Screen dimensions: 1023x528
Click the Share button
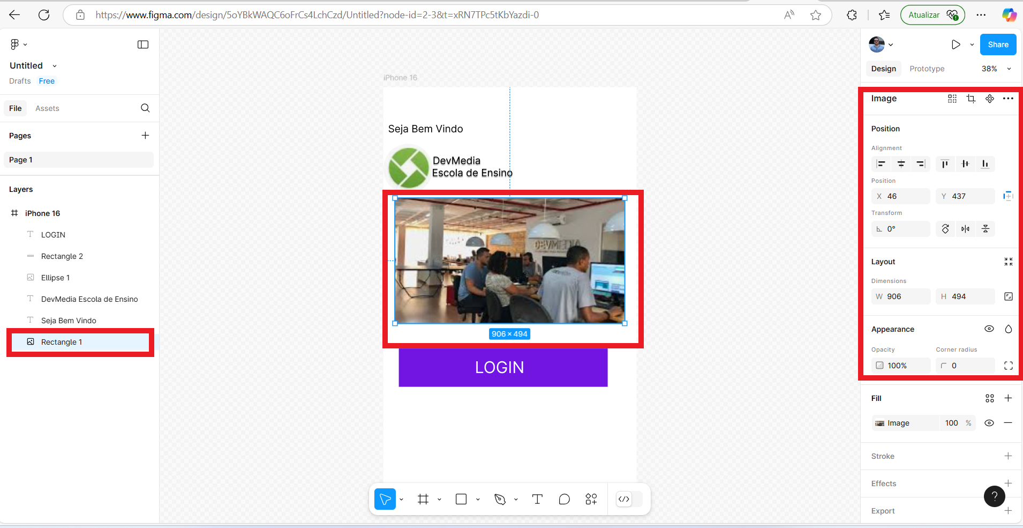tap(998, 44)
